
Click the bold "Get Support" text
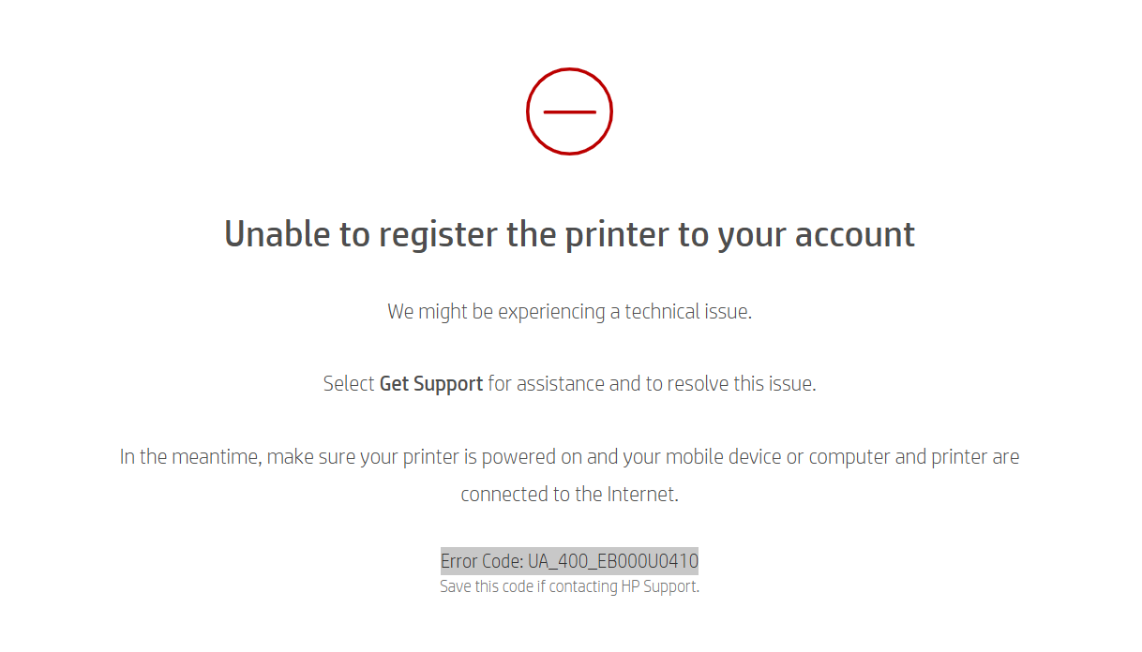431,384
